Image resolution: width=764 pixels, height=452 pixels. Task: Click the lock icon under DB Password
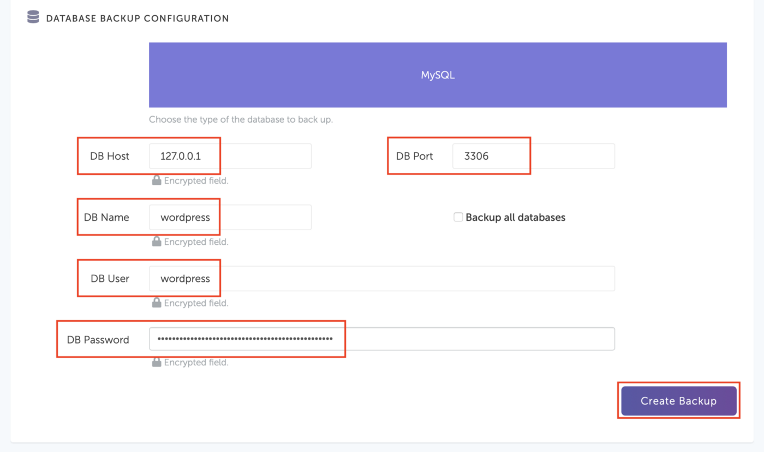[157, 362]
